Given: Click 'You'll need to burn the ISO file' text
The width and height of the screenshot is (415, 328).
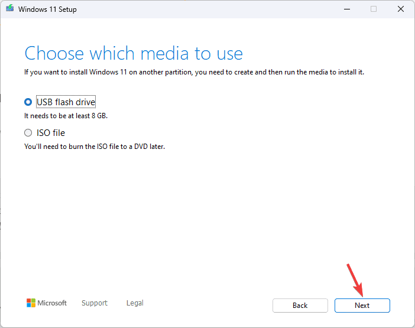Looking at the screenshot, I should point(95,147).
